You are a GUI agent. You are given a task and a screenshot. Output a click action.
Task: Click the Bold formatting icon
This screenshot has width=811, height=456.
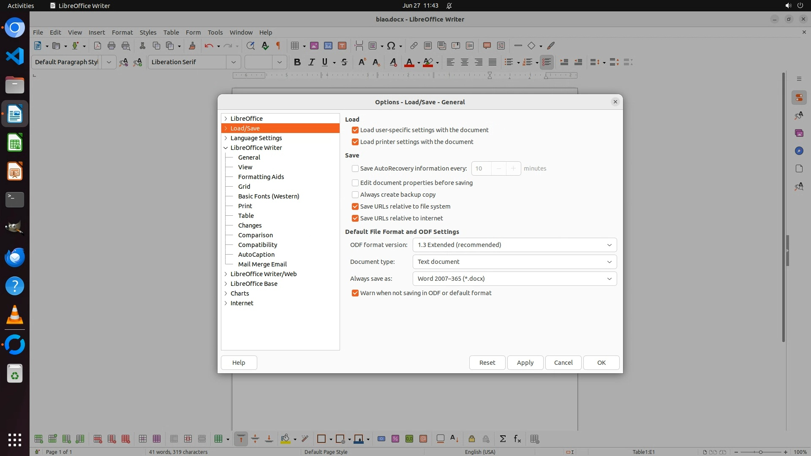pos(297,62)
